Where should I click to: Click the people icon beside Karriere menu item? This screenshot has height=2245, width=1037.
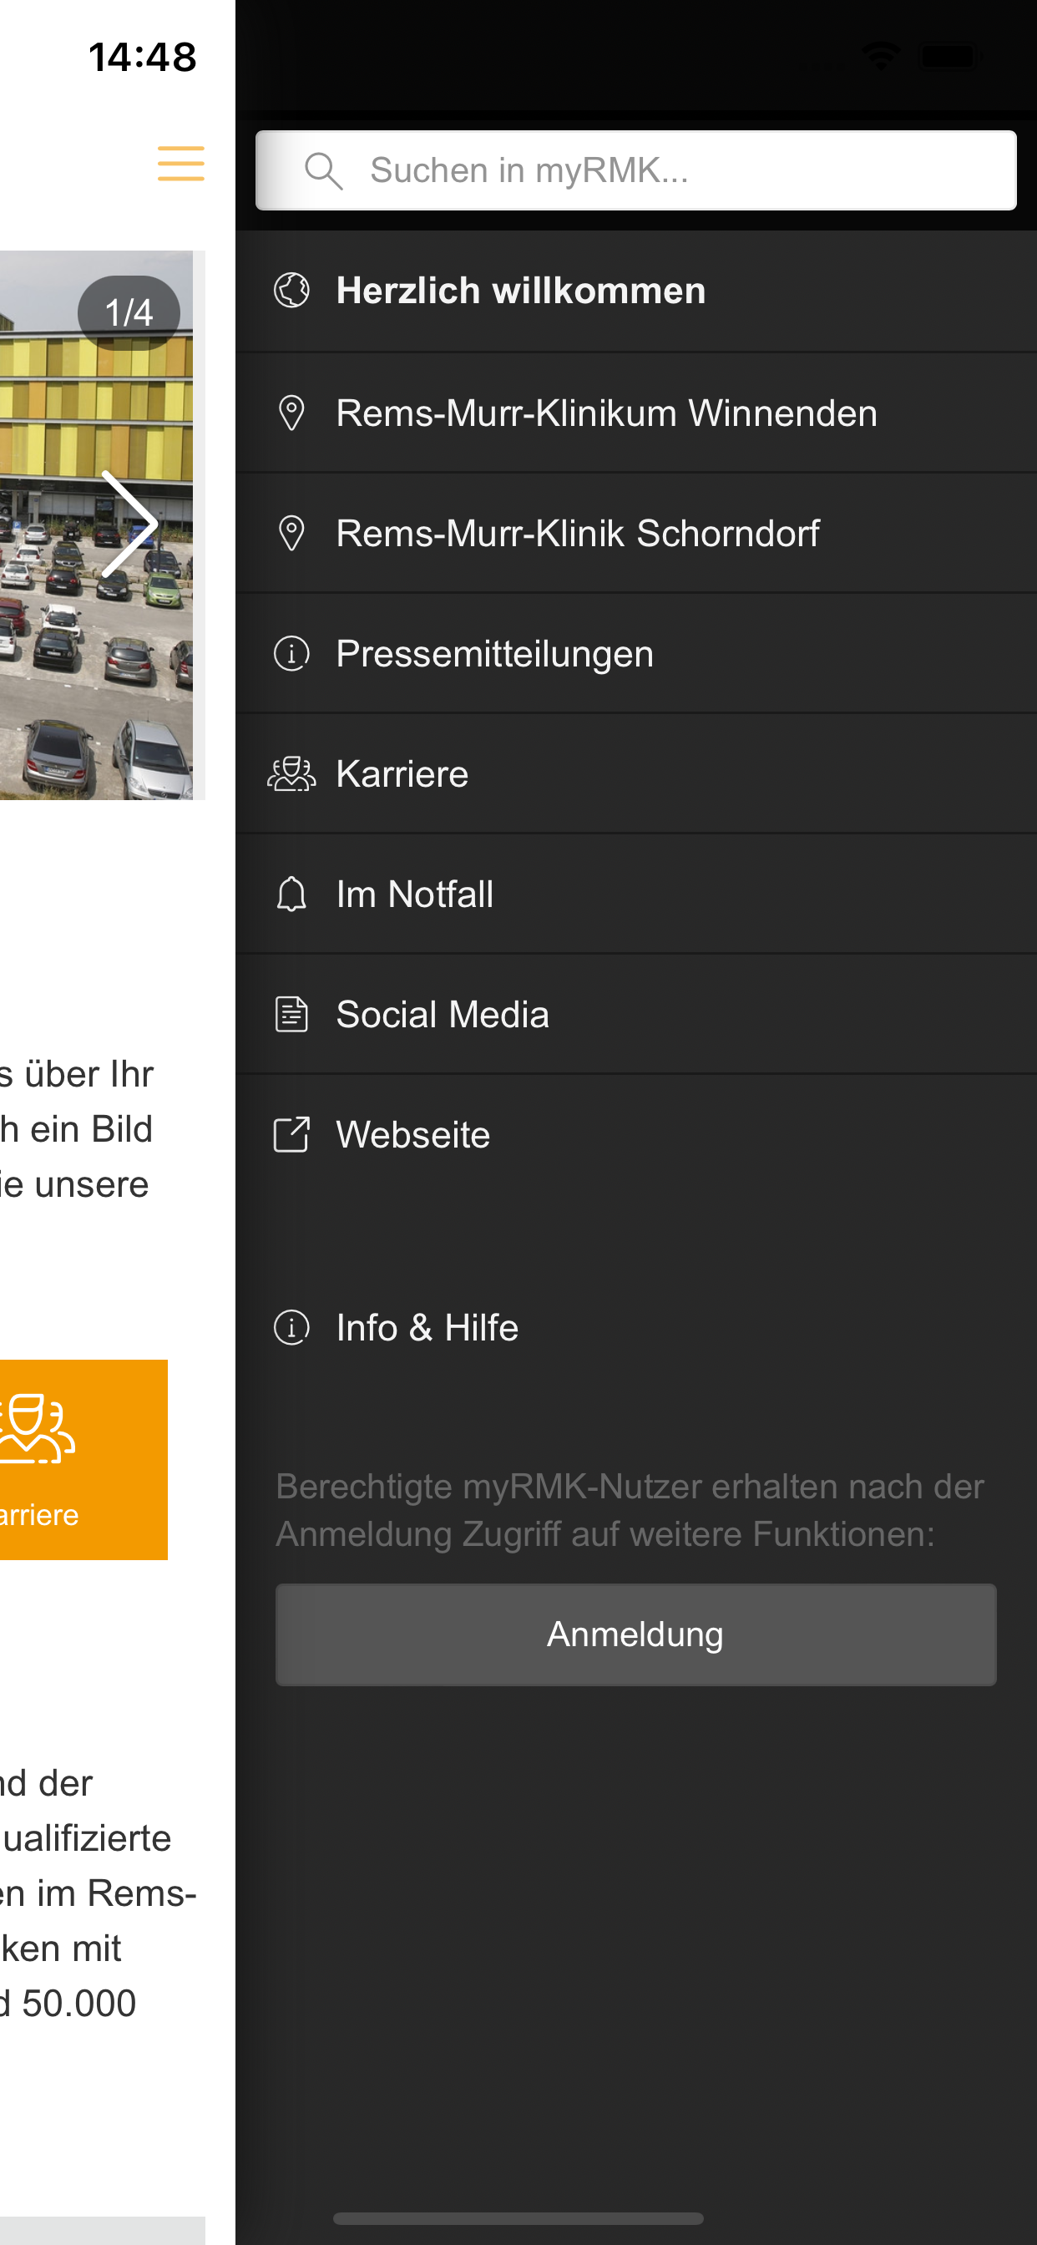coord(291,774)
